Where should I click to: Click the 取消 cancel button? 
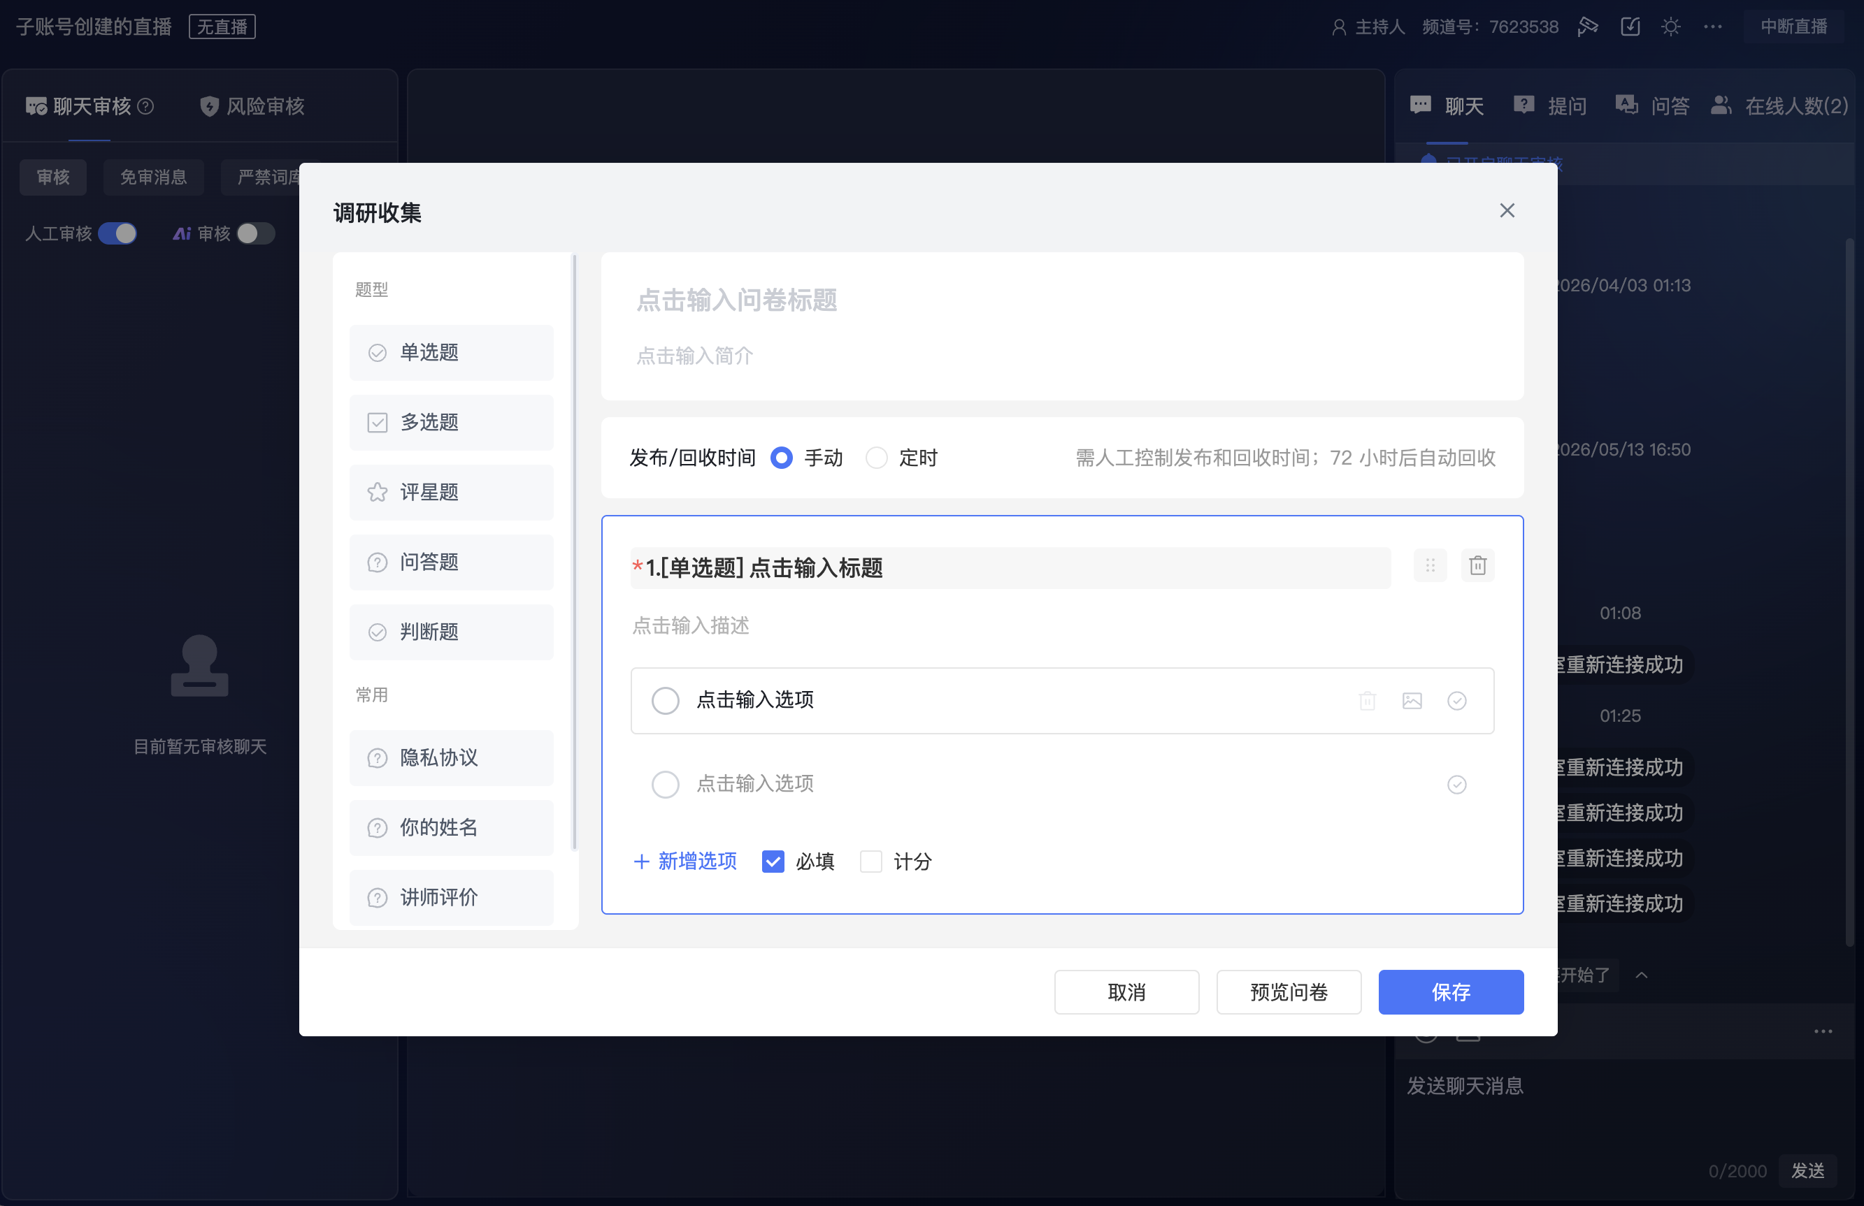click(x=1126, y=991)
